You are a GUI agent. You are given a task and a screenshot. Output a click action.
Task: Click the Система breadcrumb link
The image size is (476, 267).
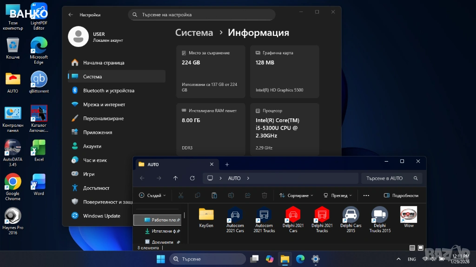194,33
